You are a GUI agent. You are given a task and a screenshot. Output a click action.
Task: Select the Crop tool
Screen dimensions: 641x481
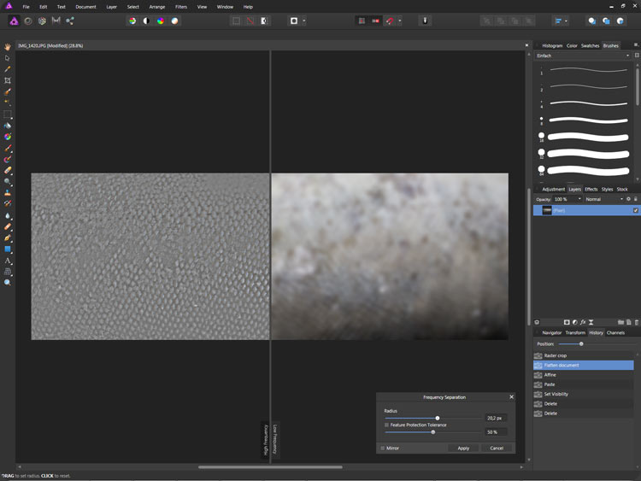pos(8,80)
